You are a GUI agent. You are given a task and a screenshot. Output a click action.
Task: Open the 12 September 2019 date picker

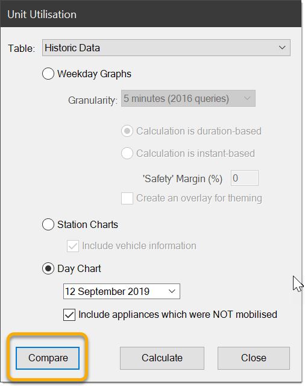pyautogui.click(x=122, y=291)
